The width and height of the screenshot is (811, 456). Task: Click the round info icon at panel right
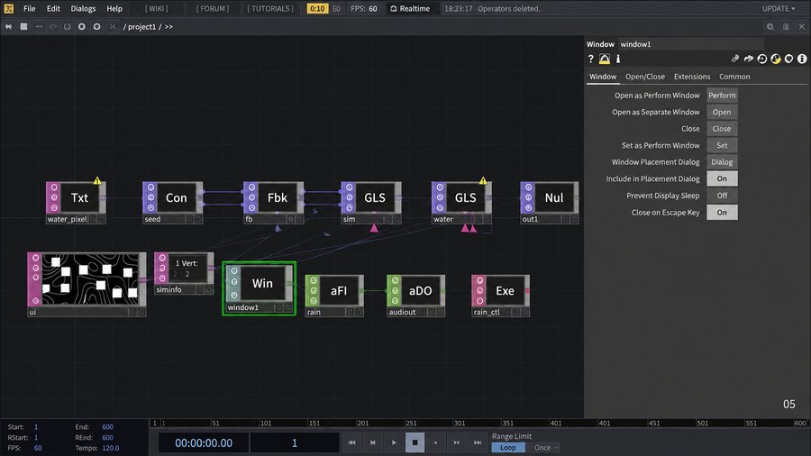[x=802, y=59]
